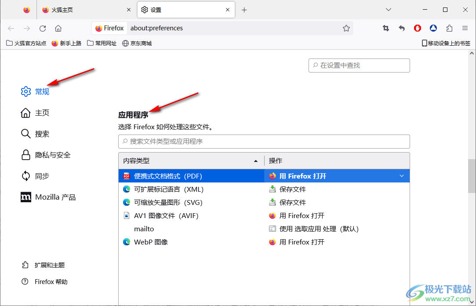Click 使用 选取应用 处理 action for mailto
476x306 pixels.
[313, 229]
